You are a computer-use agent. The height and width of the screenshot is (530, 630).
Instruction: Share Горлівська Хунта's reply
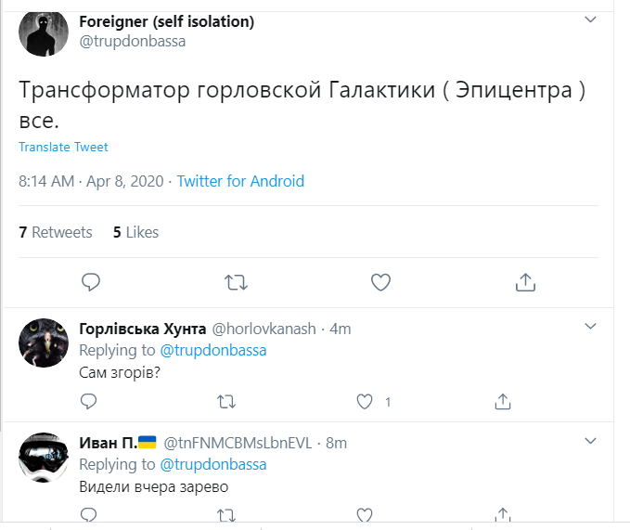[502, 401]
